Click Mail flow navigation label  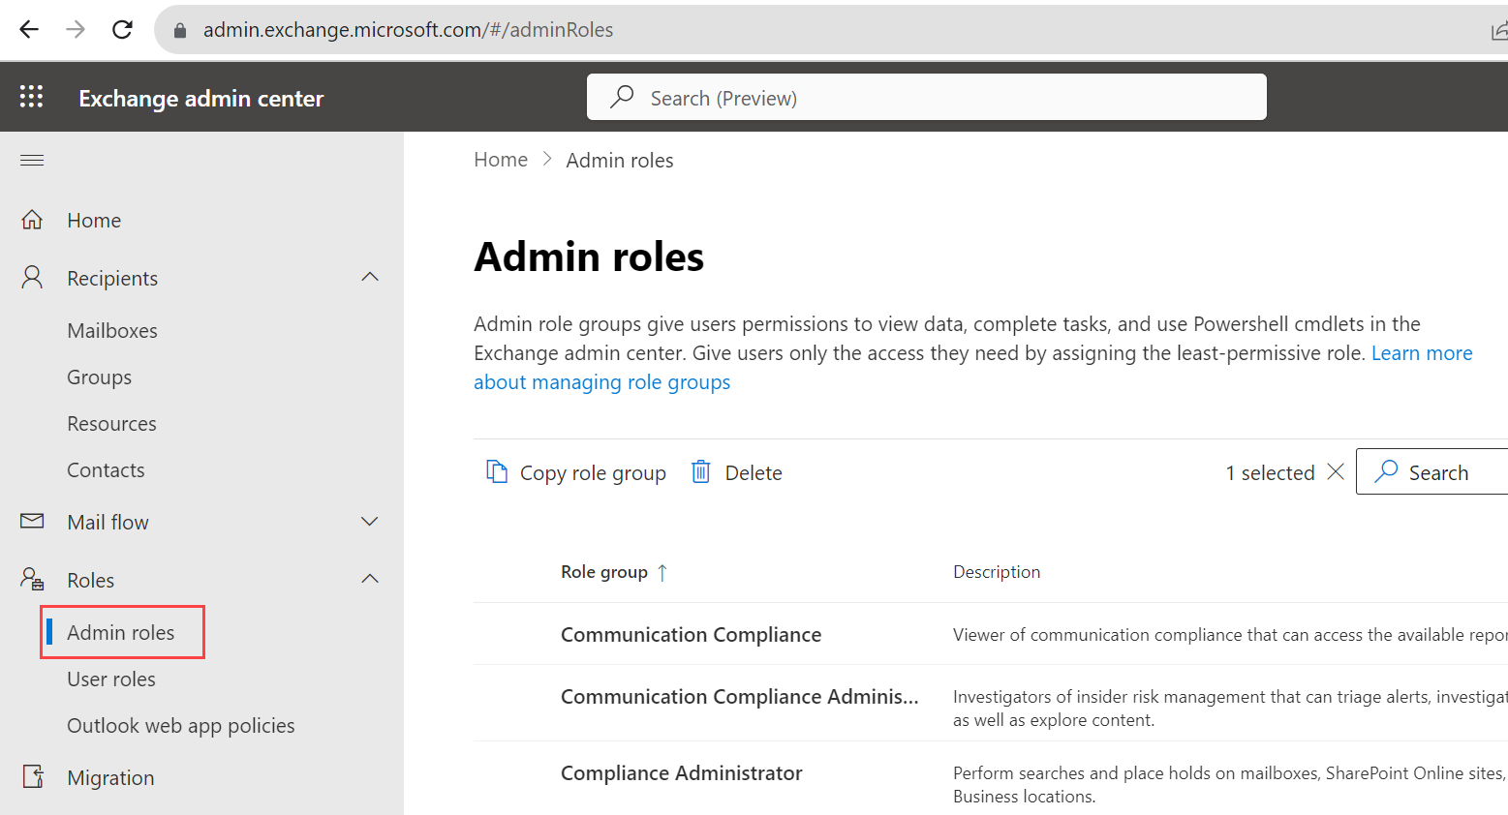[x=108, y=523]
